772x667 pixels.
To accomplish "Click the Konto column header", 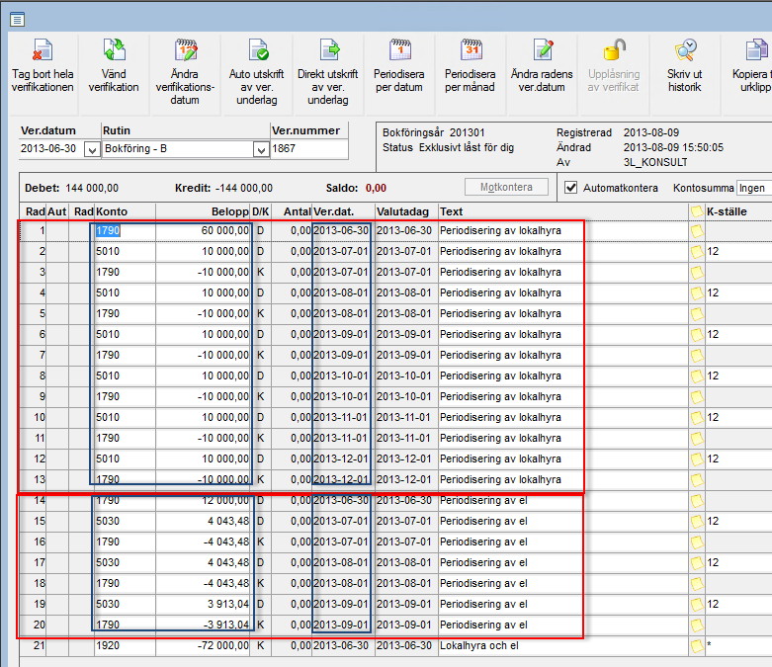I will 126,211.
